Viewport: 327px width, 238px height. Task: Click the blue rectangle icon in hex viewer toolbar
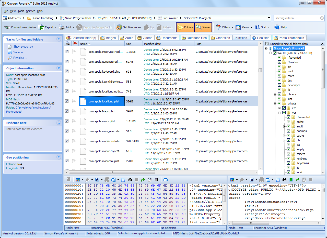coord(165,180)
